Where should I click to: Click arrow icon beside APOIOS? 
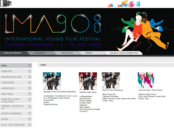[x=30, y=119]
